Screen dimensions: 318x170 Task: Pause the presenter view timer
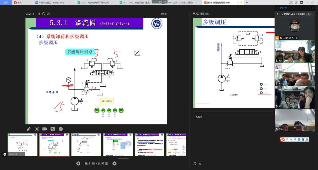click(x=39, y=14)
